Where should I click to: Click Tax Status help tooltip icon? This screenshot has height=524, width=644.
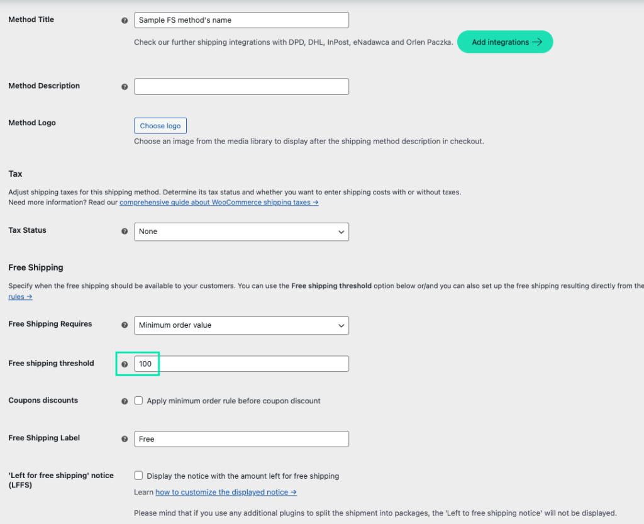coord(125,231)
